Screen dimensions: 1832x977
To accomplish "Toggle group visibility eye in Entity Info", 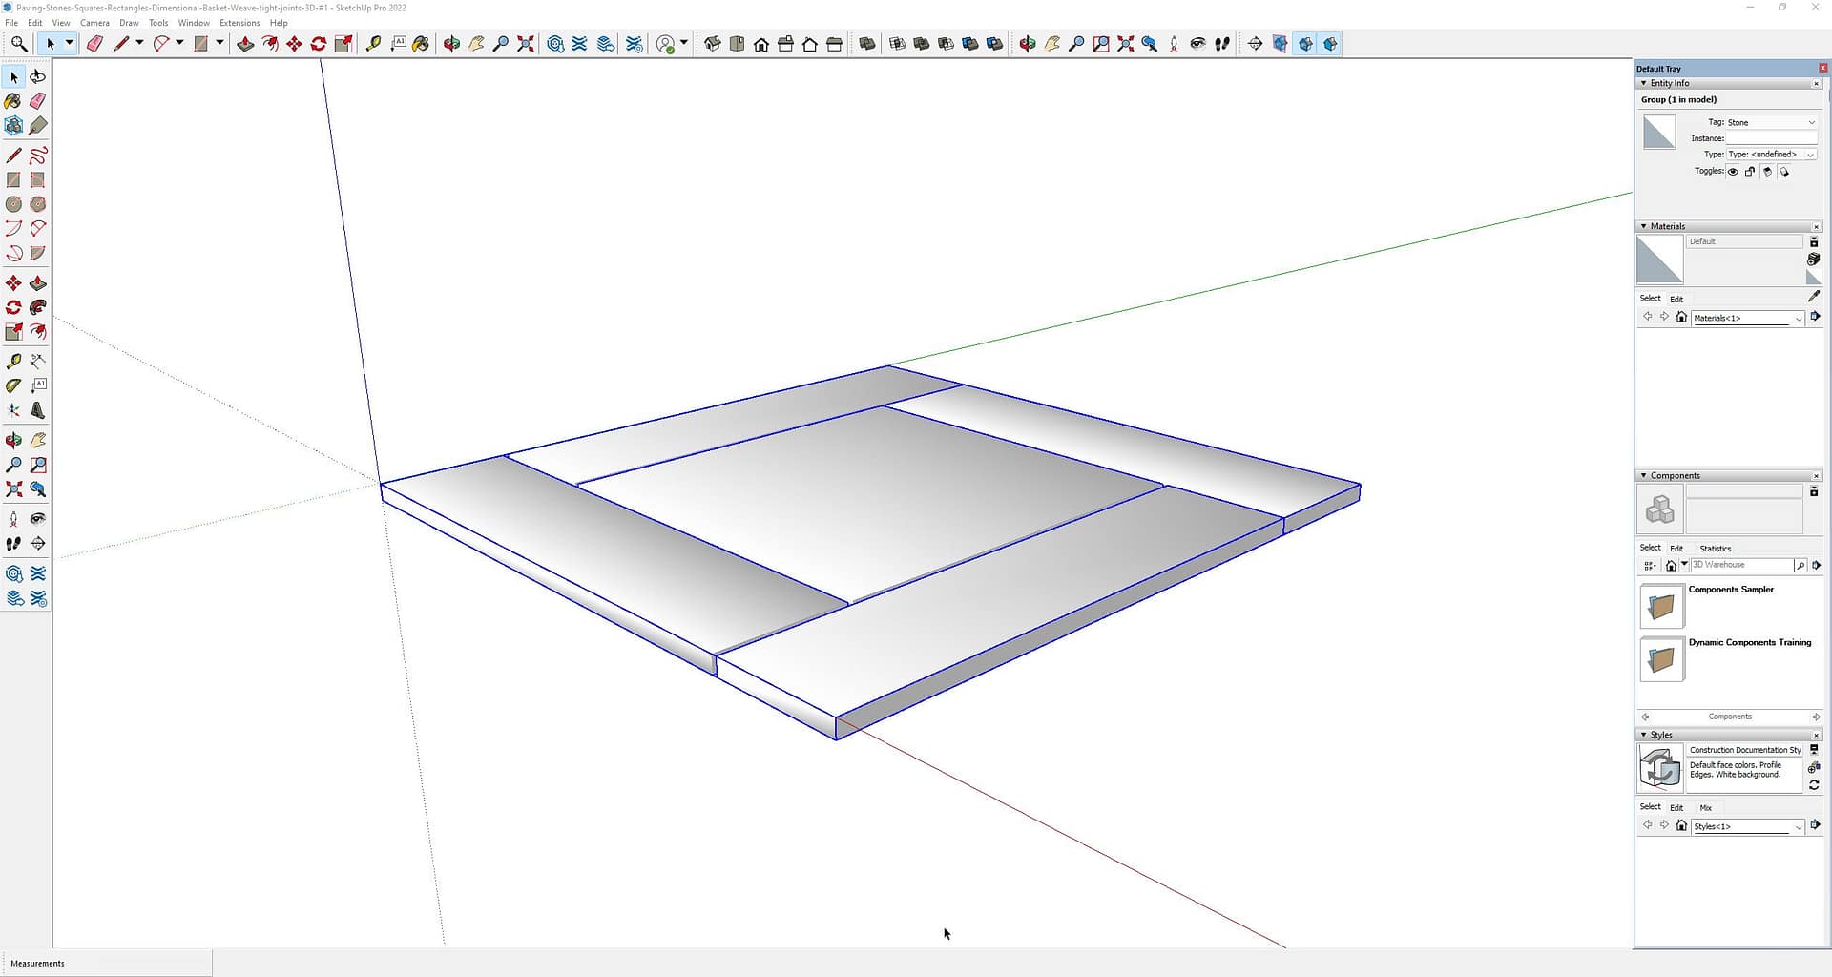I will [1733, 172].
